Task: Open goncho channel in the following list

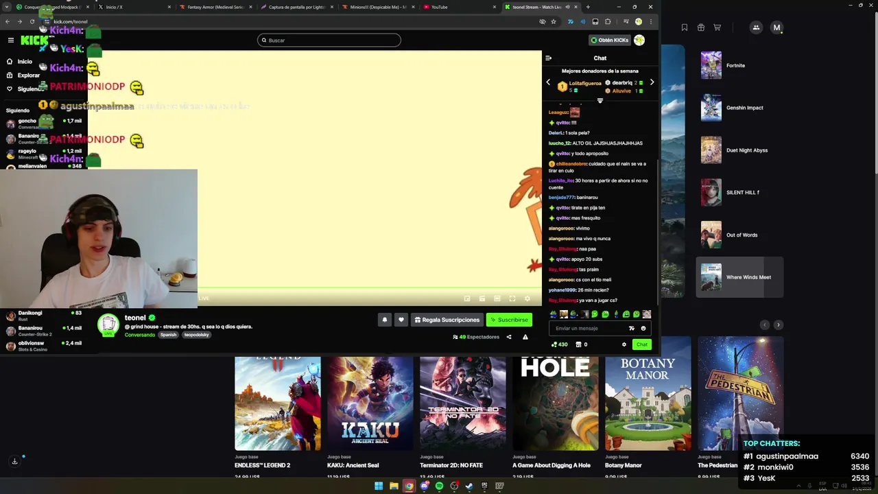Action: point(43,123)
